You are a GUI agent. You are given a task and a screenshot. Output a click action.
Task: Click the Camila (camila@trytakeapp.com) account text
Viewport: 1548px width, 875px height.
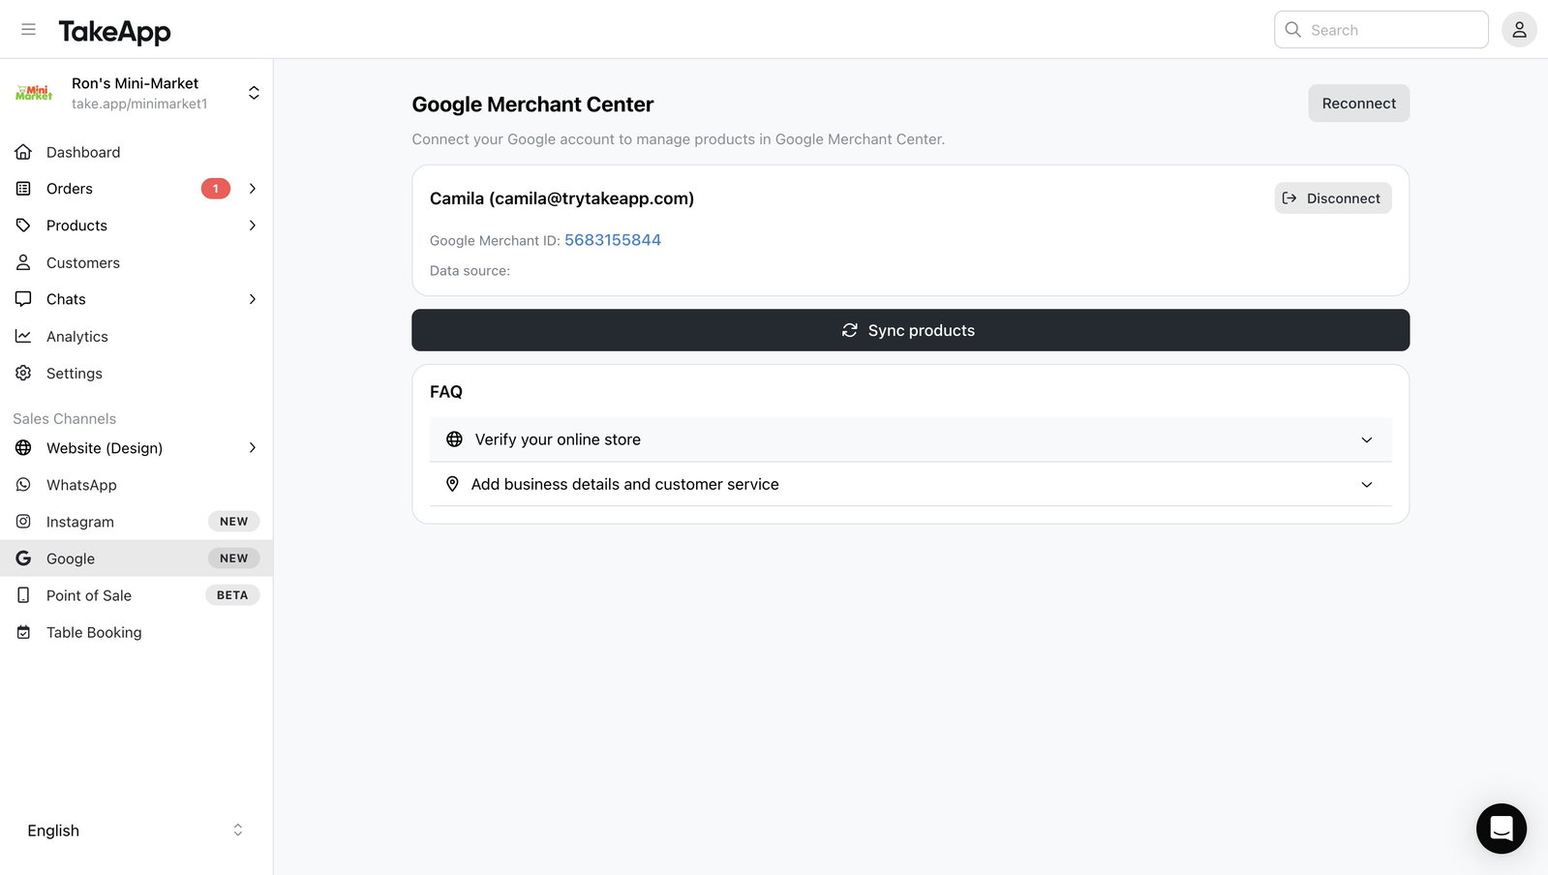pyautogui.click(x=562, y=198)
